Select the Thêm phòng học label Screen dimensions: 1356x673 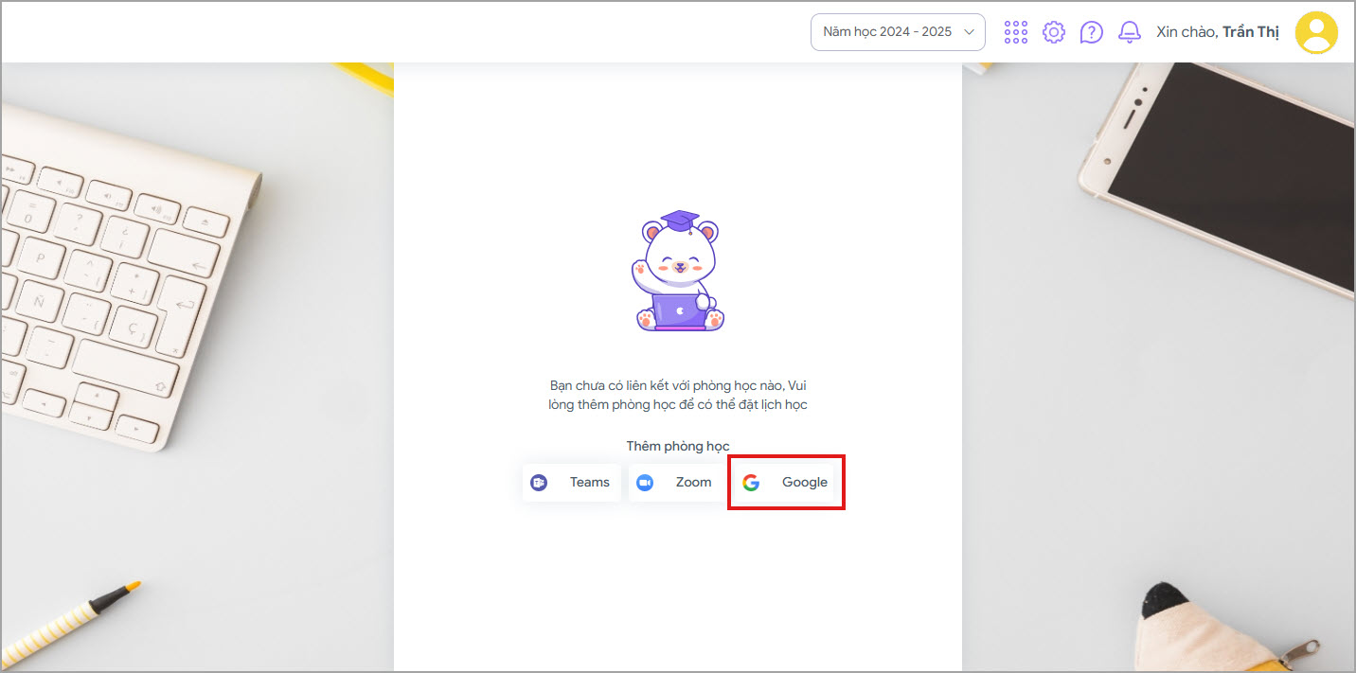coord(678,446)
